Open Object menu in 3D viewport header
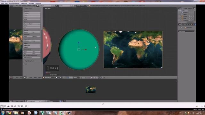This screenshot has height=115, width=205. [x=39, y=77]
